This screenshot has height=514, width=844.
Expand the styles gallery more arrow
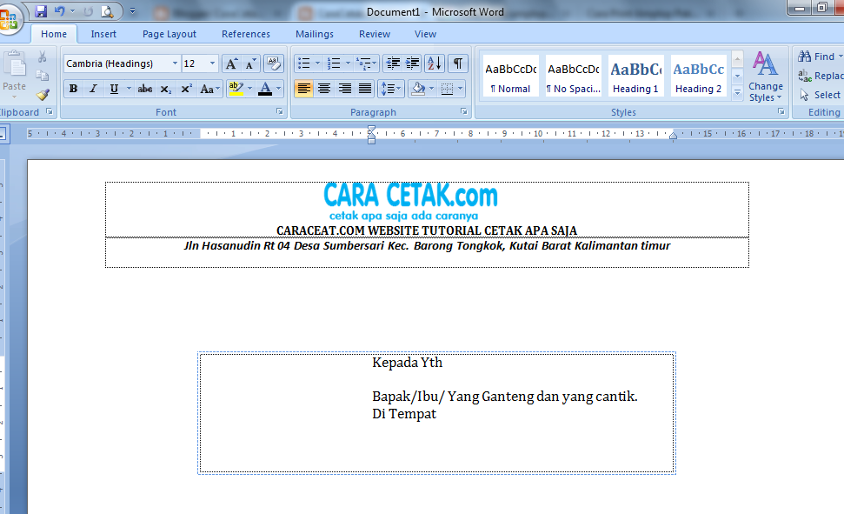tap(737, 93)
